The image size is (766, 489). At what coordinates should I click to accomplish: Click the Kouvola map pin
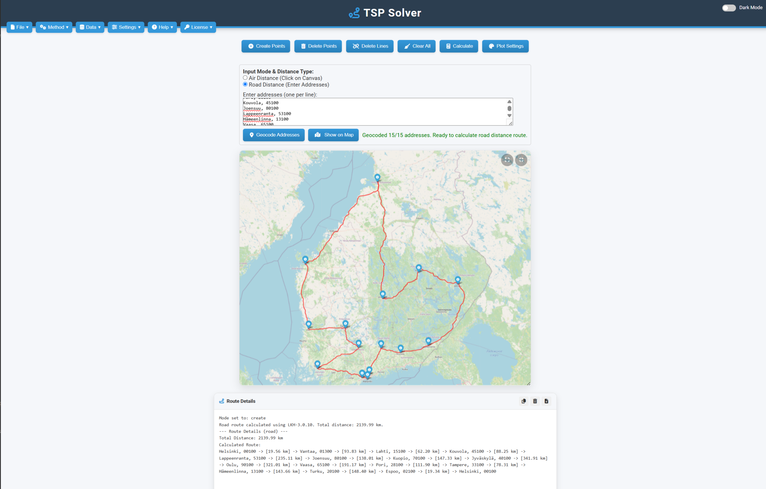coord(401,348)
